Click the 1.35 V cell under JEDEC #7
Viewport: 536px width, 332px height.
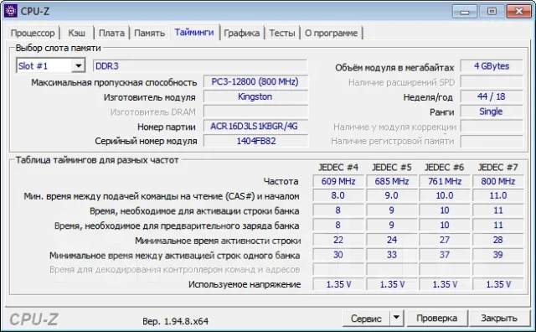coord(497,284)
